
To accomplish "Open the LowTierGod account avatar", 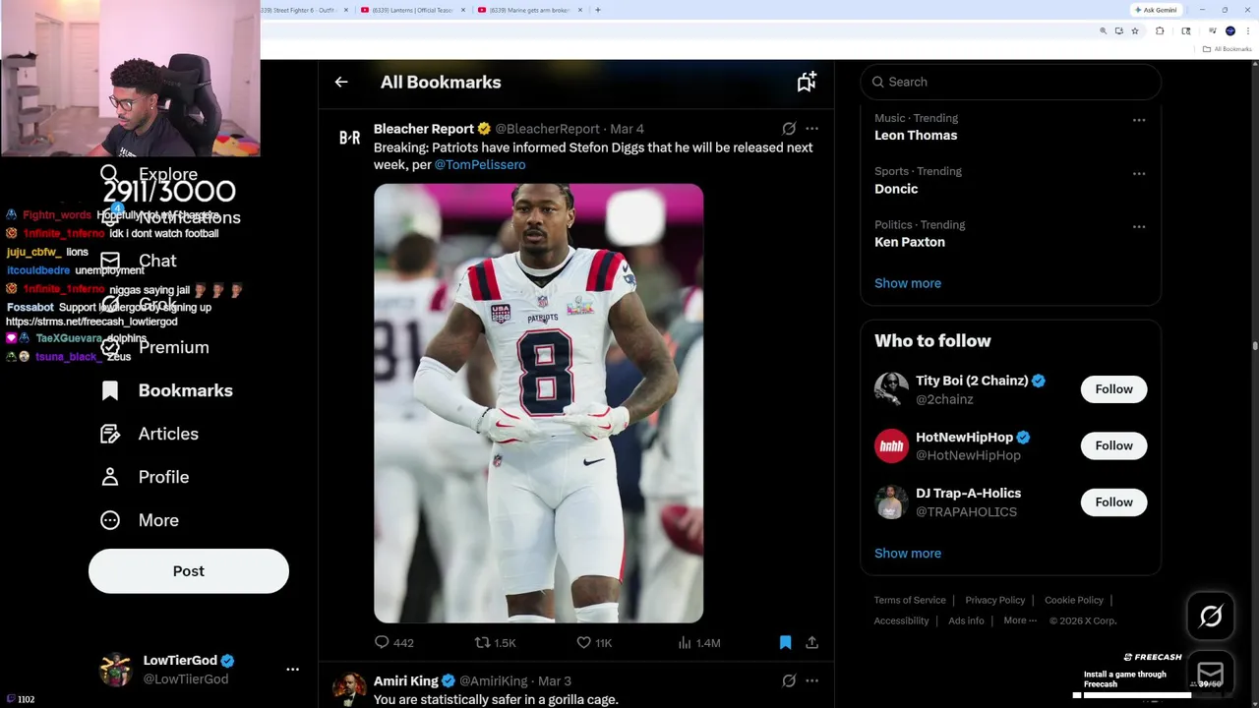I will coord(116,670).
